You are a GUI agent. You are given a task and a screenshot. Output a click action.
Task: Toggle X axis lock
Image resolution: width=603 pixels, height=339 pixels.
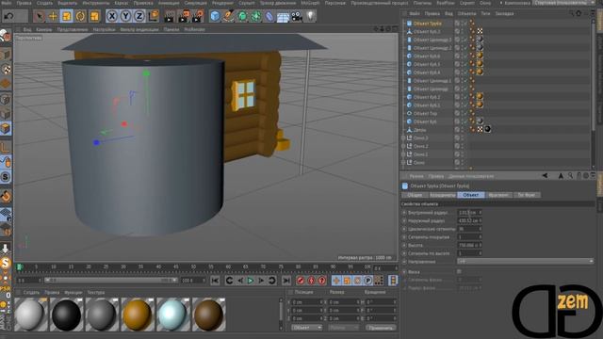tap(111, 16)
